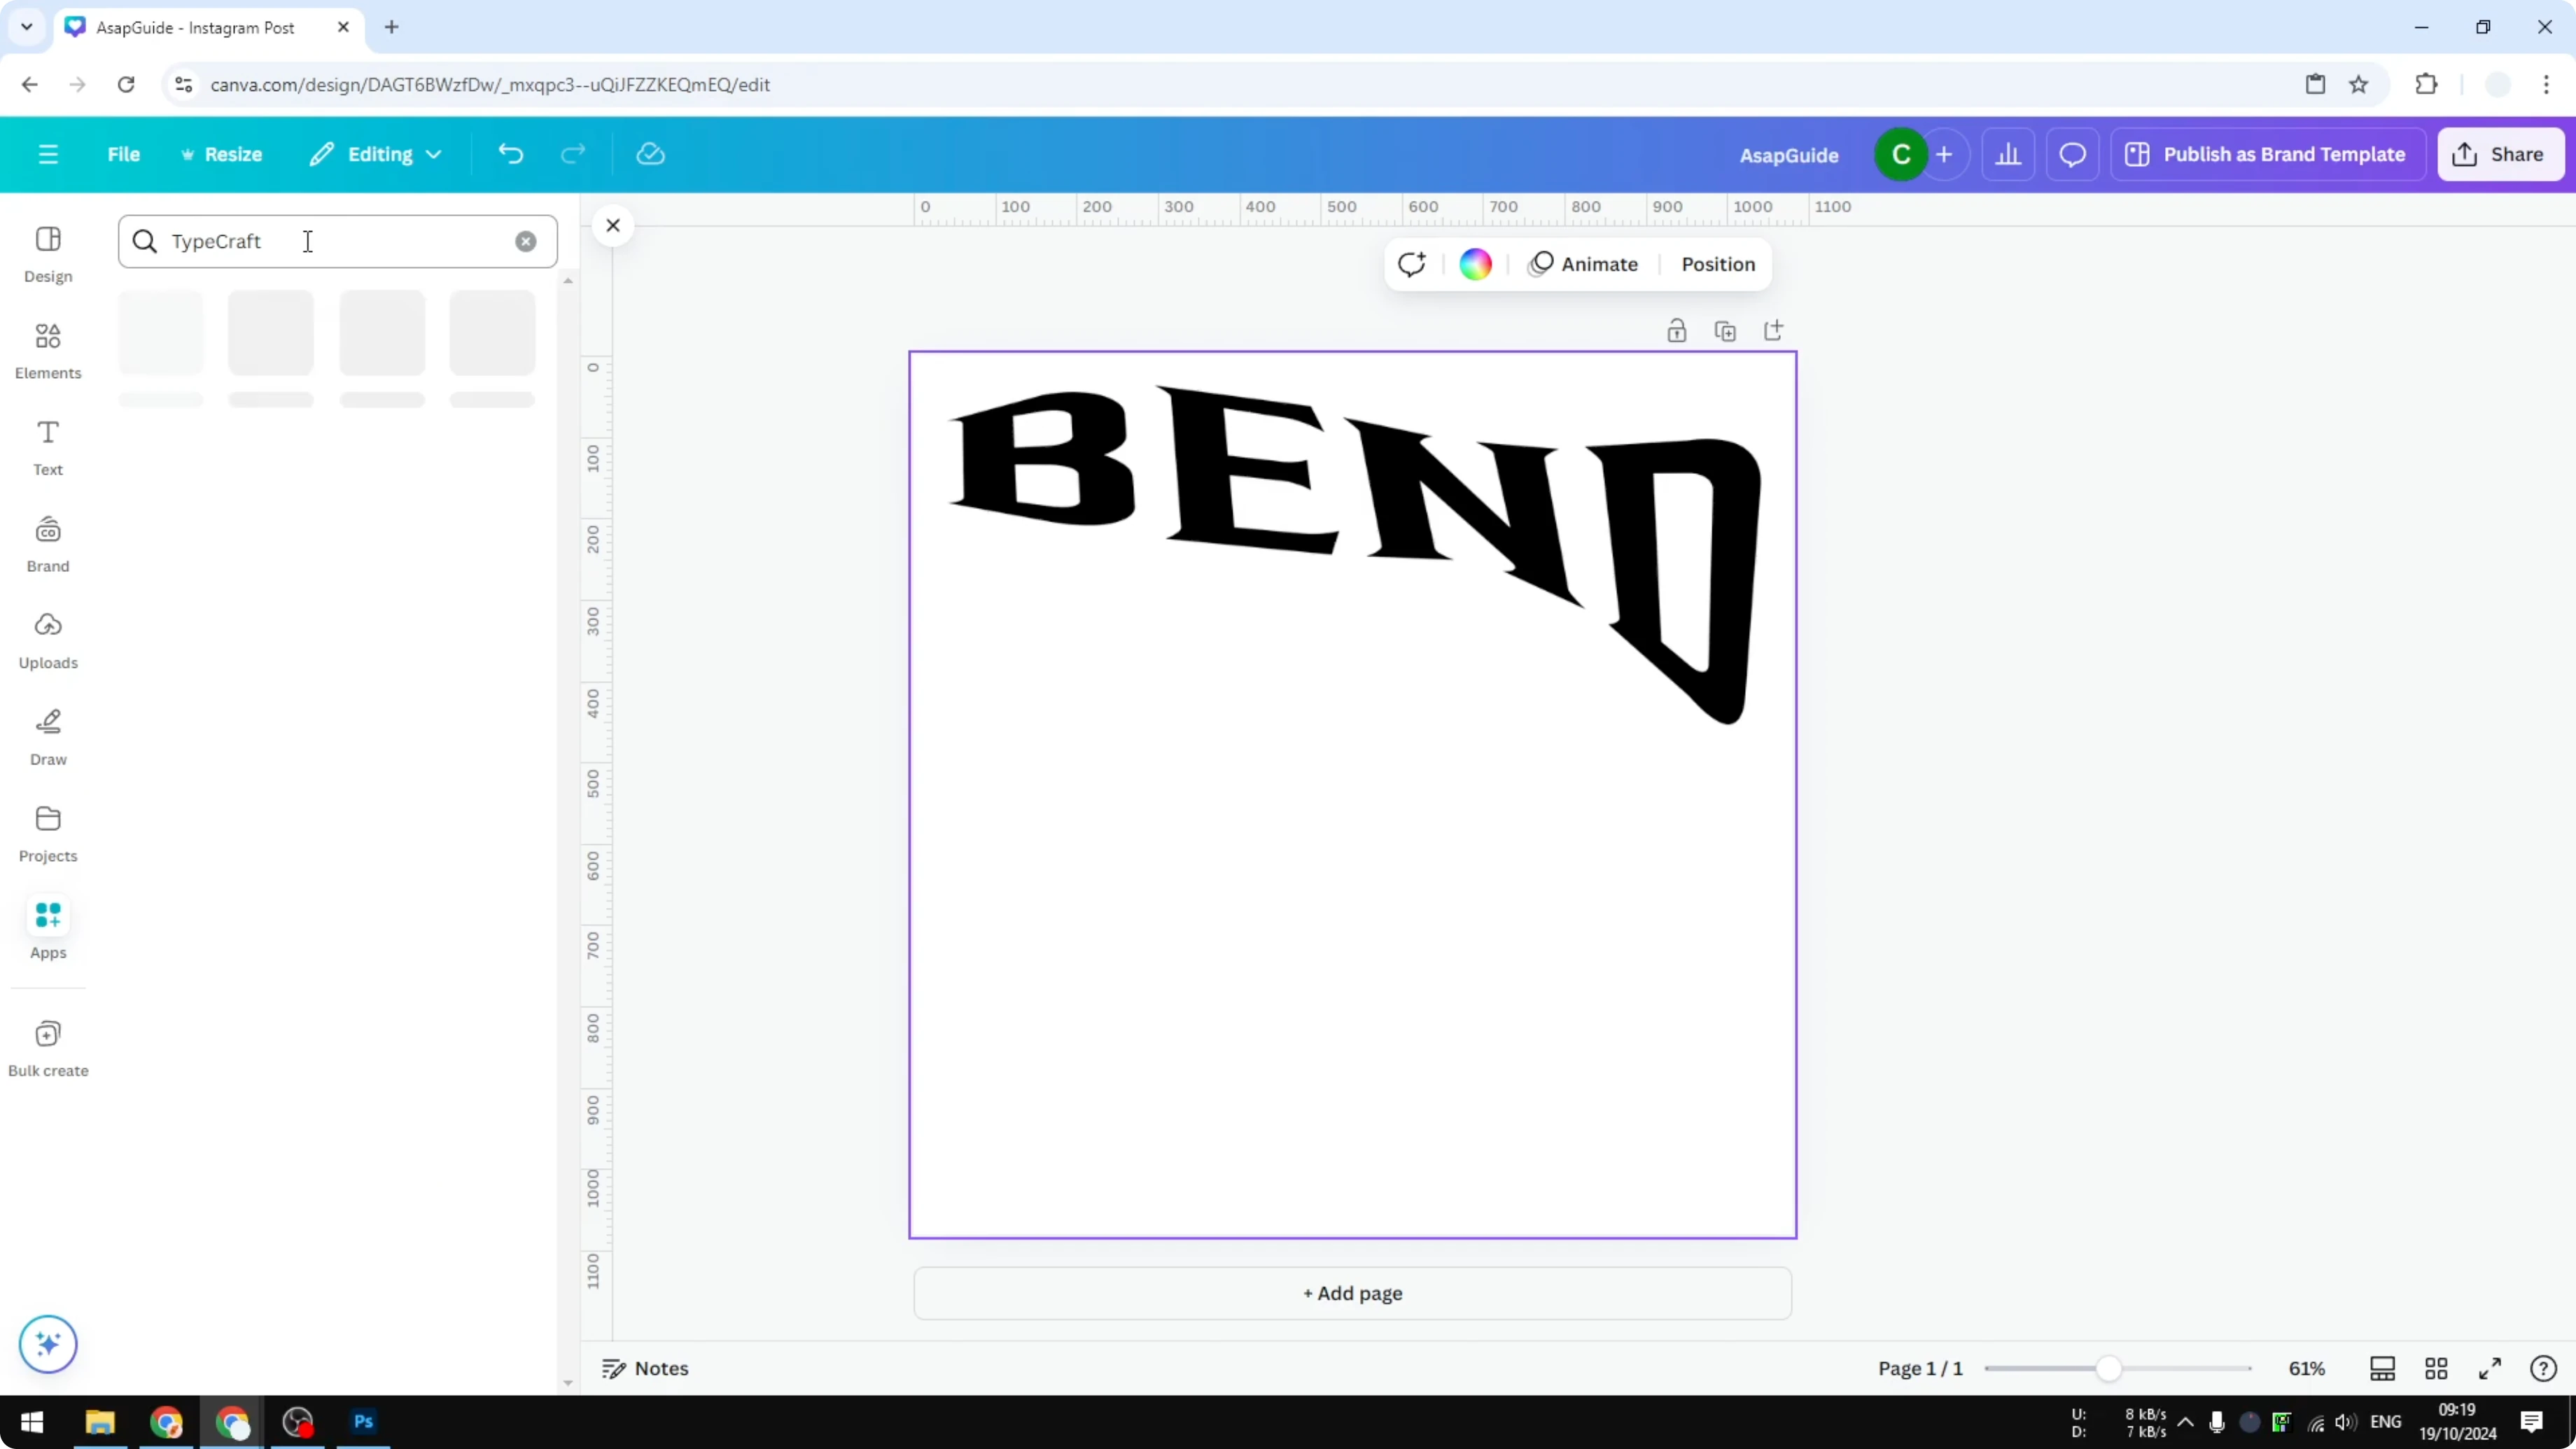
Task: Open the Text panel in the sidebar
Action: (47, 447)
